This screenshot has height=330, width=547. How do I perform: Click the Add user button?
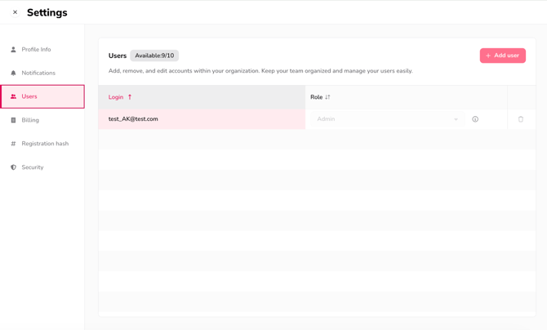tap(502, 56)
